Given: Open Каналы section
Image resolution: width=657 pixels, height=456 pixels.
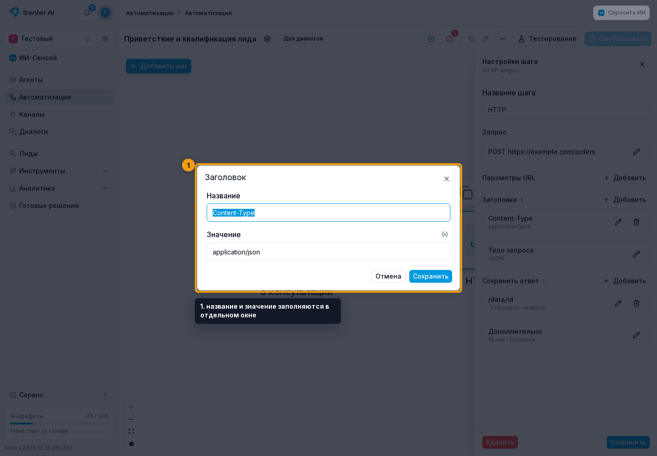Looking at the screenshot, I should [x=59, y=114].
